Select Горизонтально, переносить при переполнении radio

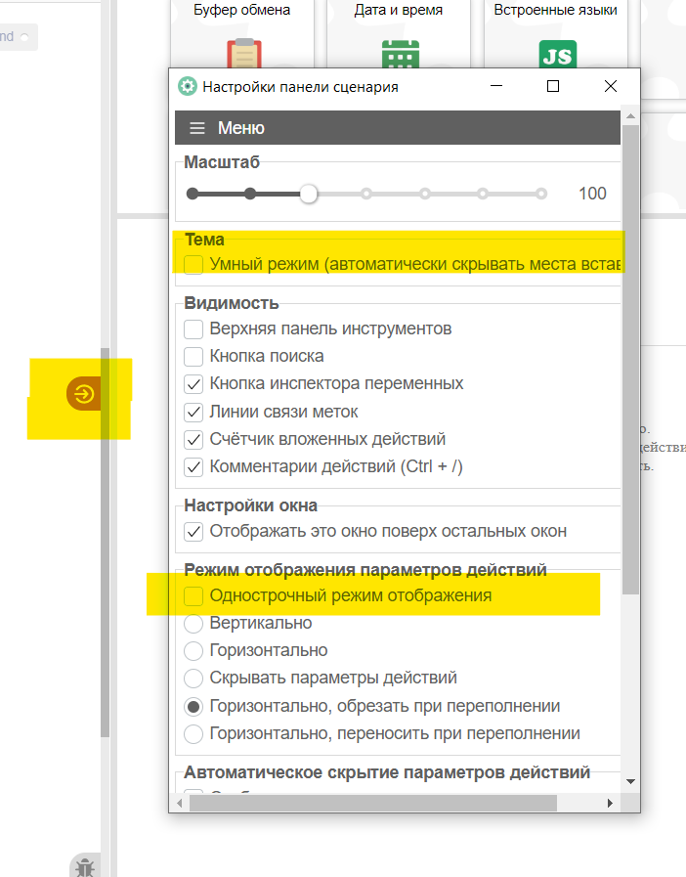coord(193,733)
